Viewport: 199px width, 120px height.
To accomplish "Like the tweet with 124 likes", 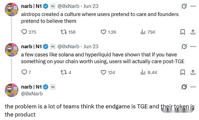I will (103, 72).
